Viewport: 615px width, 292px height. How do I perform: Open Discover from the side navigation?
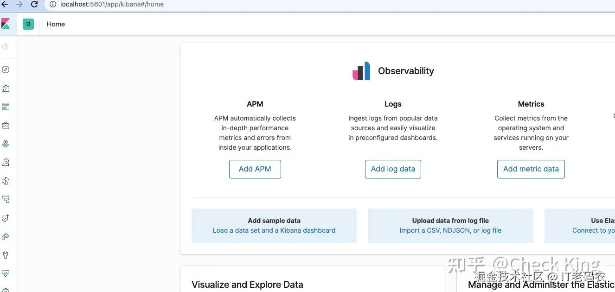[x=6, y=70]
